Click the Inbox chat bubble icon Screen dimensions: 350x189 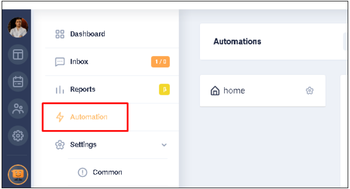pos(60,62)
